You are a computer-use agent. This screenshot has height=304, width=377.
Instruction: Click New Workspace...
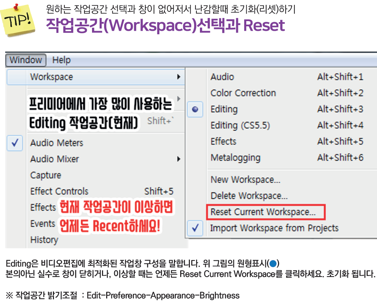[245, 180]
